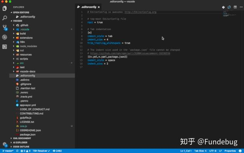Expand the XML DOCUMENT section
This screenshot has height=153, width=244.
[22, 138]
